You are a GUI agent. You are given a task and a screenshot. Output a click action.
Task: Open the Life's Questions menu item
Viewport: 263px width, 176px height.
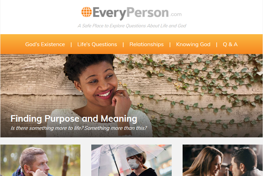[97, 44]
